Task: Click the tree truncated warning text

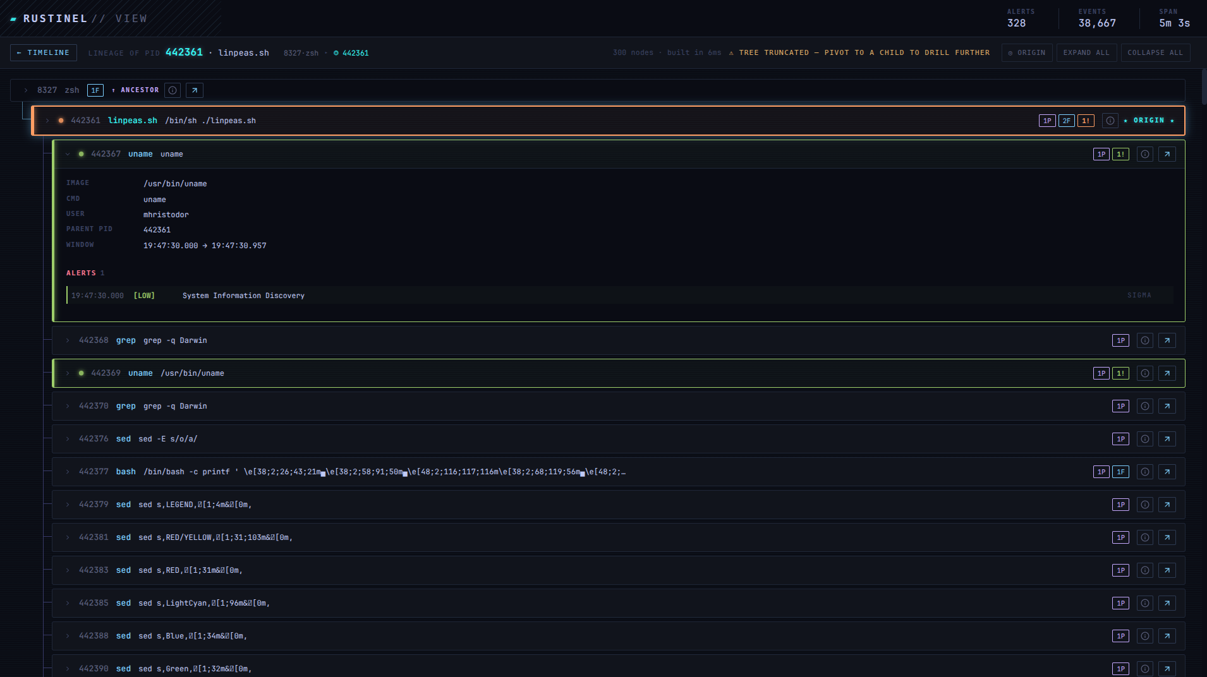Action: click(859, 53)
